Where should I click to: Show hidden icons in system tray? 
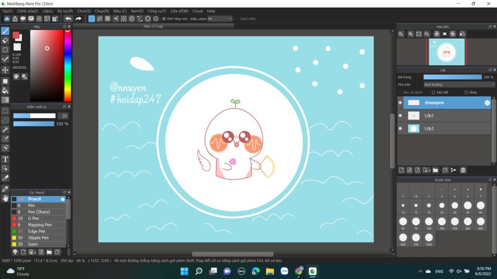[420, 271]
